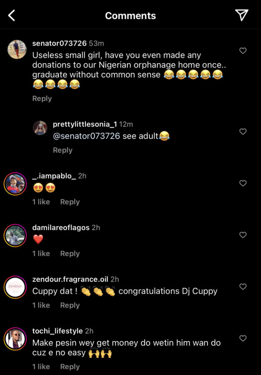Open tochi_lifestyle username link
Screen dimensions: 261x375
57,331
